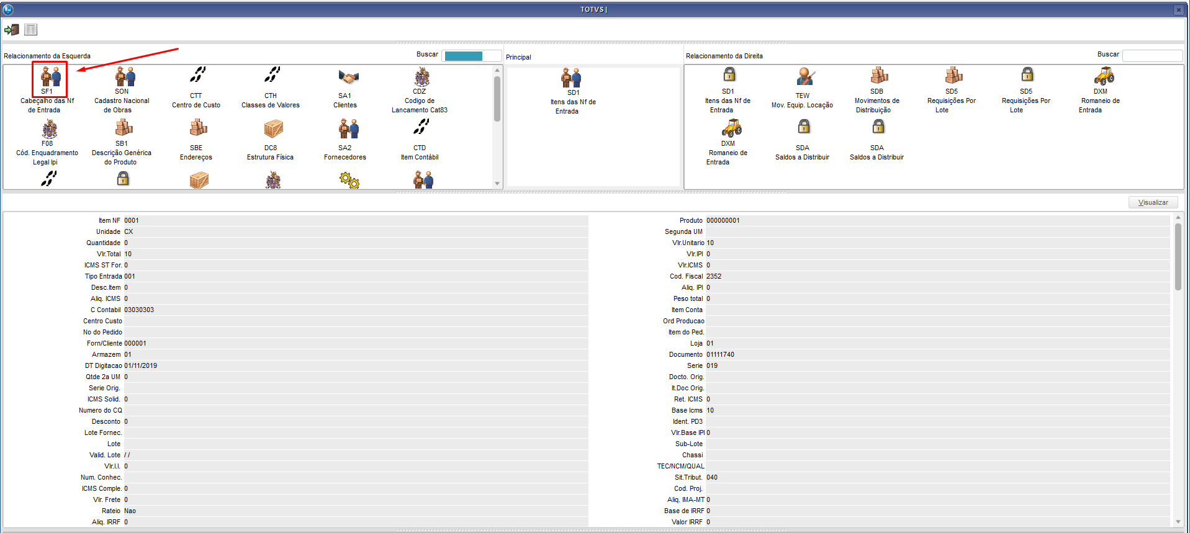Click Buscar field in left relationship panel
This screenshot has height=533, width=1190.
pyautogui.click(x=471, y=56)
